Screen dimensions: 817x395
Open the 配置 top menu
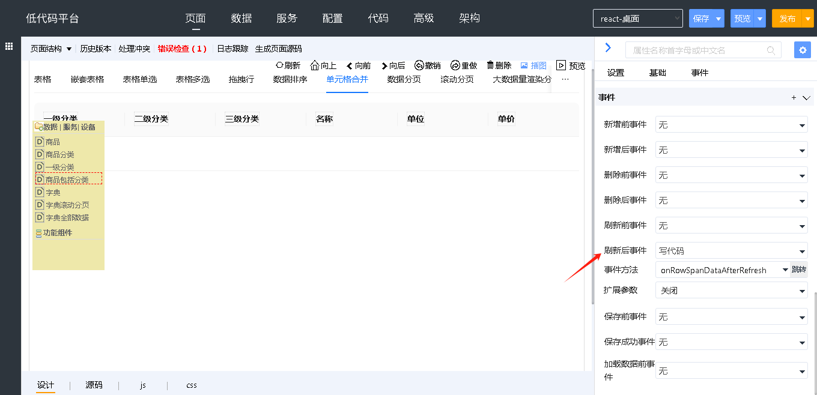pyautogui.click(x=333, y=18)
